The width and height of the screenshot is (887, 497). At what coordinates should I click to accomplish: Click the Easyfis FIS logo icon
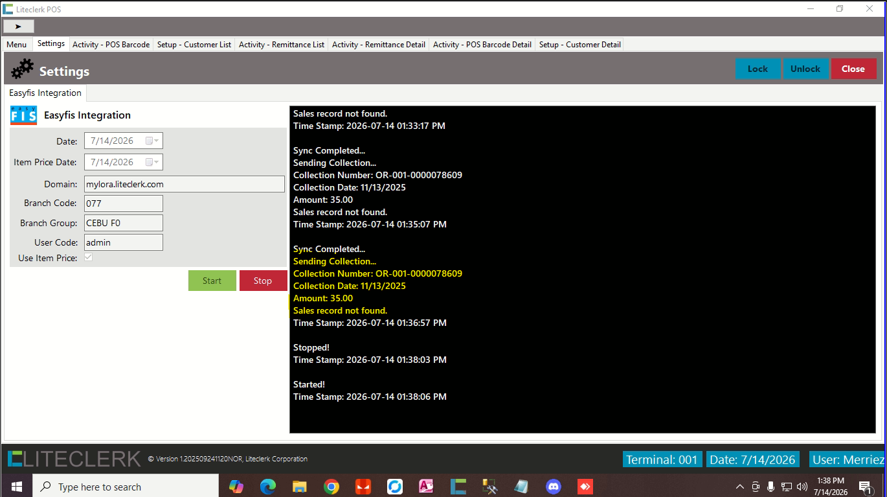(24, 115)
